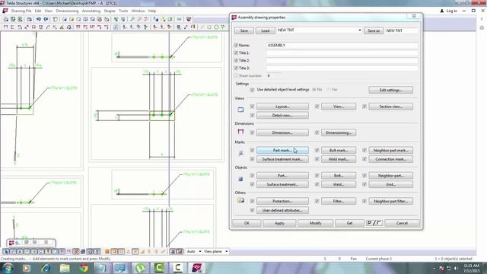
Task: Toggle the Title 1 checkbox
Action: coord(236,53)
